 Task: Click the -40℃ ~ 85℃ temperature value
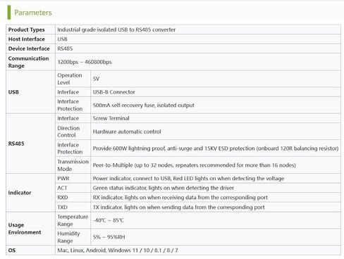109,220
